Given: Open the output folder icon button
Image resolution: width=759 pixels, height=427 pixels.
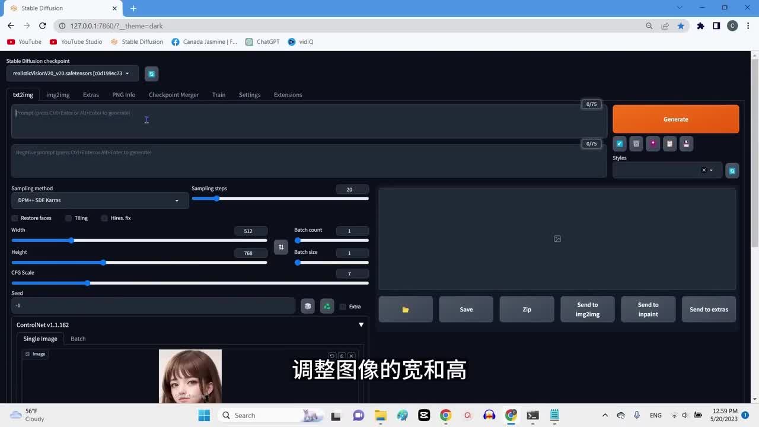Looking at the screenshot, I should [406, 310].
